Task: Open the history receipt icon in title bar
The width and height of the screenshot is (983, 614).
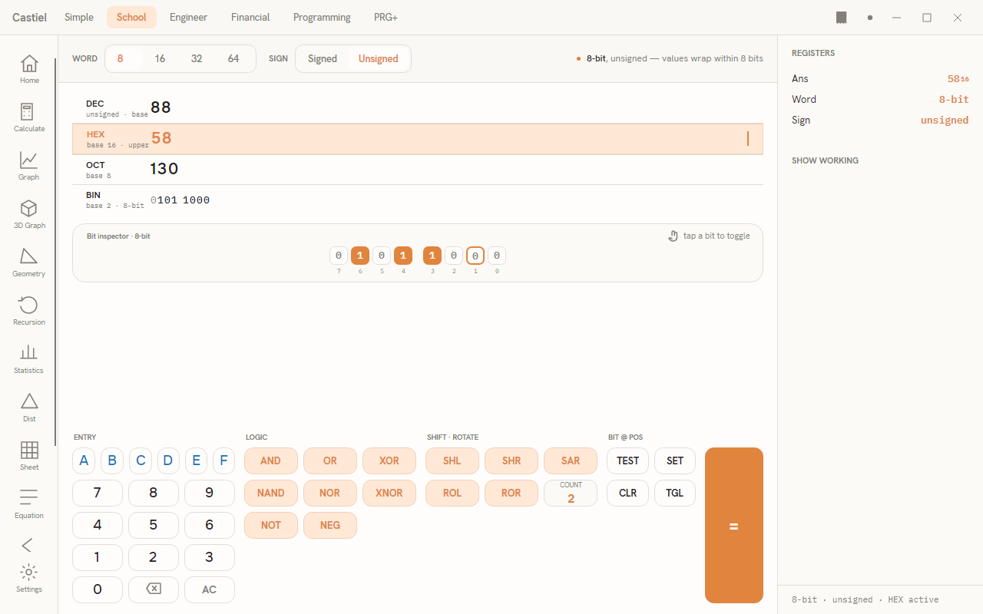Action: (x=842, y=18)
